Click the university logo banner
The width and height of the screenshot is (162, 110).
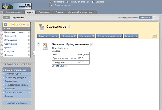[17, 6]
